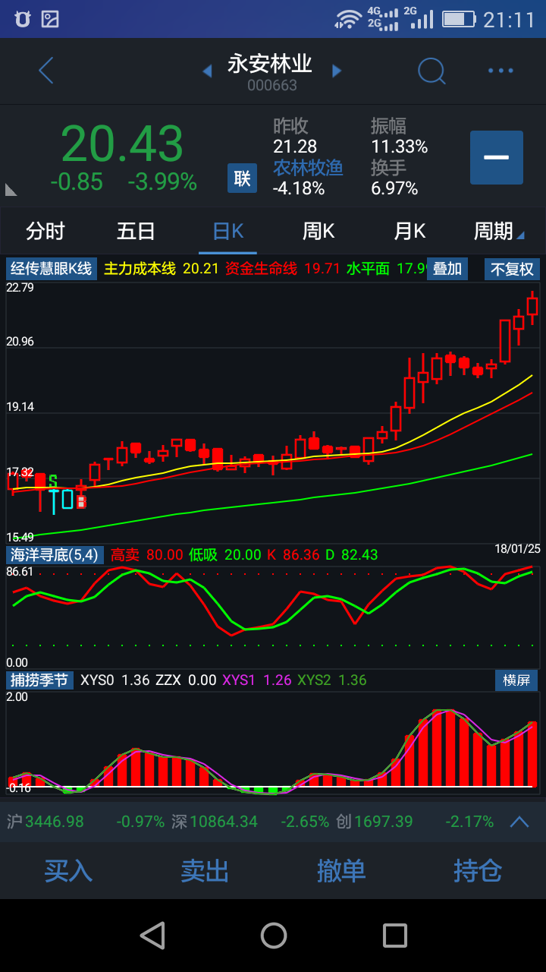Tap the 振幅 11.33% amplitude value
Image resolution: width=546 pixels, height=972 pixels.
click(x=399, y=146)
